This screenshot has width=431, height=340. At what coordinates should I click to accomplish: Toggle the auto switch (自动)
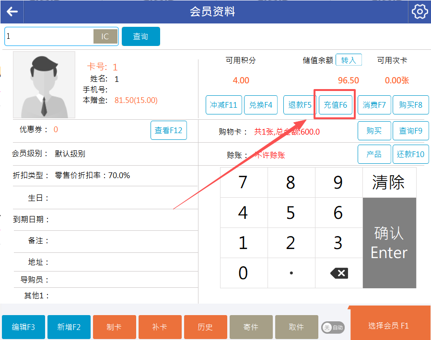click(x=333, y=328)
